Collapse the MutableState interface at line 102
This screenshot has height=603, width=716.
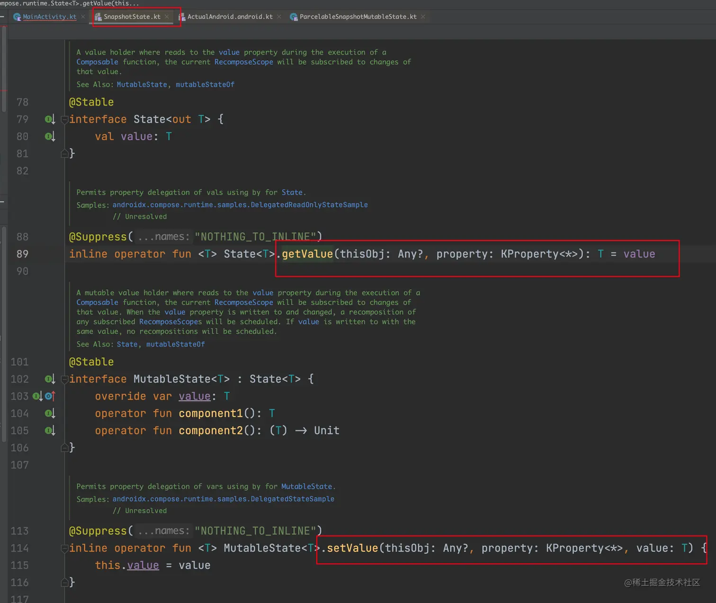(x=64, y=379)
